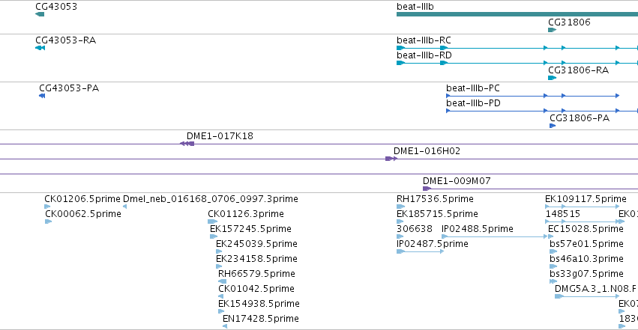
Task: Select the CG31806 gene arrow
Action: (552, 30)
